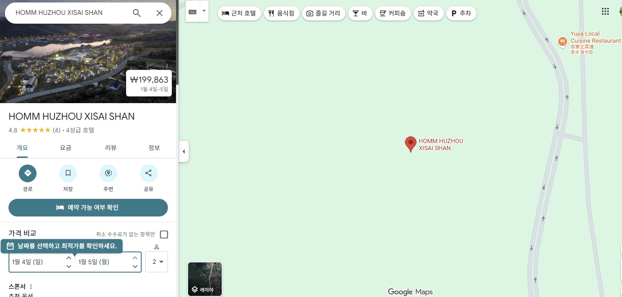Viewport: 622px width, 297px height.
Task: Collapse the side panel arrow
Action: click(x=184, y=152)
